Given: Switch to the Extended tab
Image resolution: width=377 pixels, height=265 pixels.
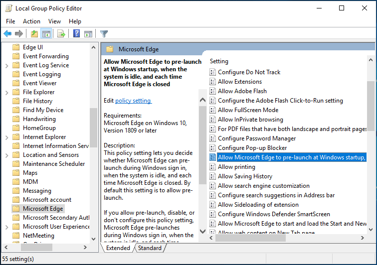Looking at the screenshot, I should [118, 248].
